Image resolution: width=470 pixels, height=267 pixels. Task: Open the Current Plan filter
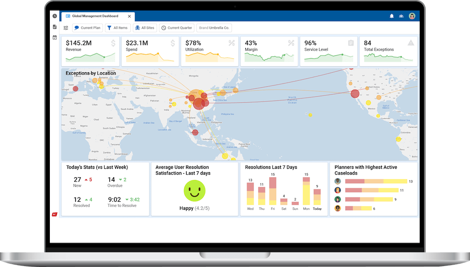pos(87,28)
